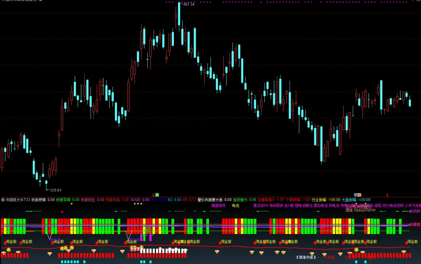
Task: Collapse the 共振抓大牛T33 indicator panel chevron
Action: [x=3, y=200]
